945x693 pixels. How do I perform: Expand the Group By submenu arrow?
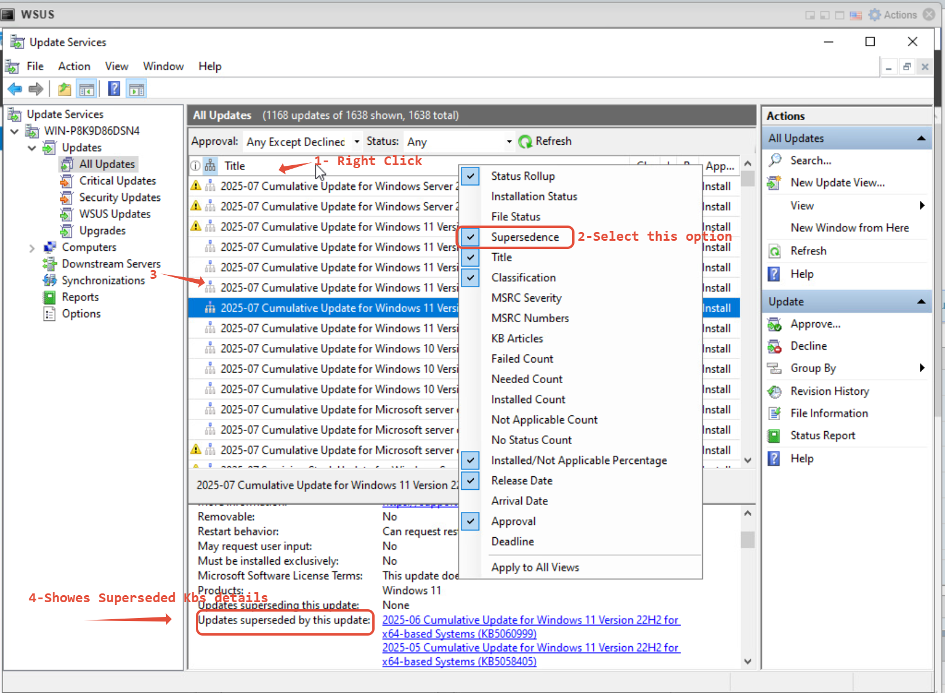click(922, 368)
